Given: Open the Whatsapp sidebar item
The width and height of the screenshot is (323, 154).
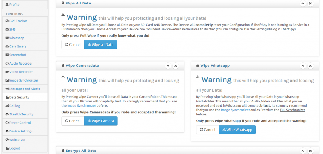Looking at the screenshot, I should tap(25, 38).
